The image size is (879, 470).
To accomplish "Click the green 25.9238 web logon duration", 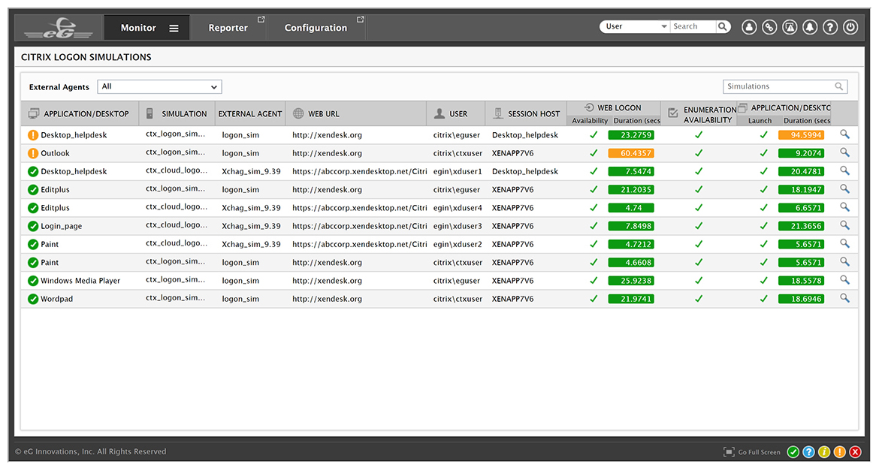I will [x=631, y=281].
